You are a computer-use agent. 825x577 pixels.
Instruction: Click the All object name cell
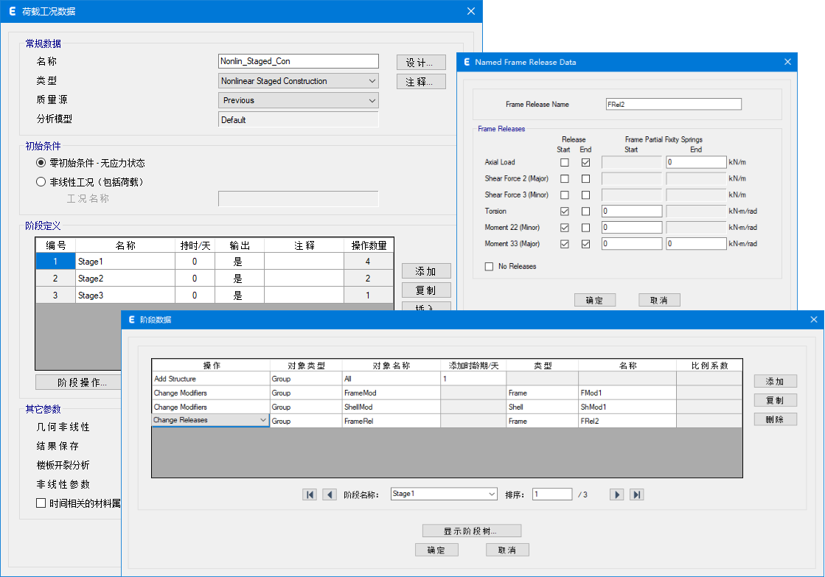coord(391,379)
